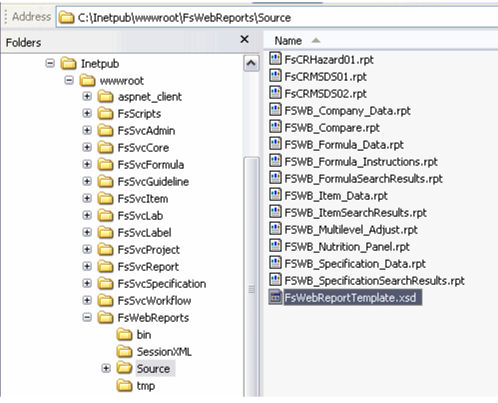The image size is (498, 403).
Task: Expand the FsSvcWorkflow folder node
Action: click(88, 301)
